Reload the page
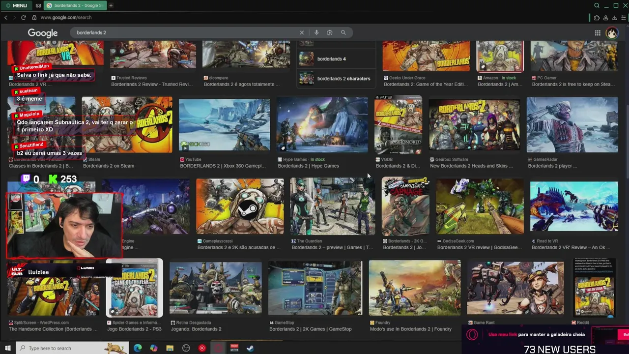The height and width of the screenshot is (354, 629). click(23, 18)
